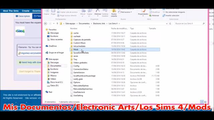This screenshot has height=120, width=214.
Task: Create a Nueva carpeta from ribbon
Action: pos(114,13)
